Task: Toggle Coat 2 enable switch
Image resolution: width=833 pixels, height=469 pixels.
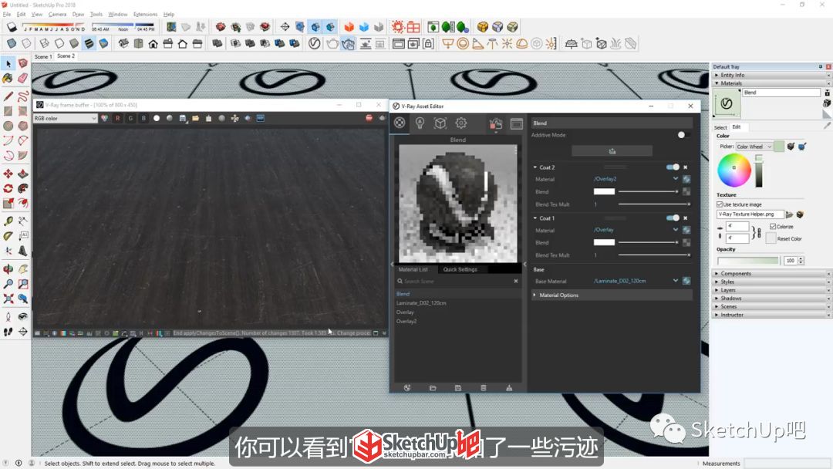Action: (673, 167)
